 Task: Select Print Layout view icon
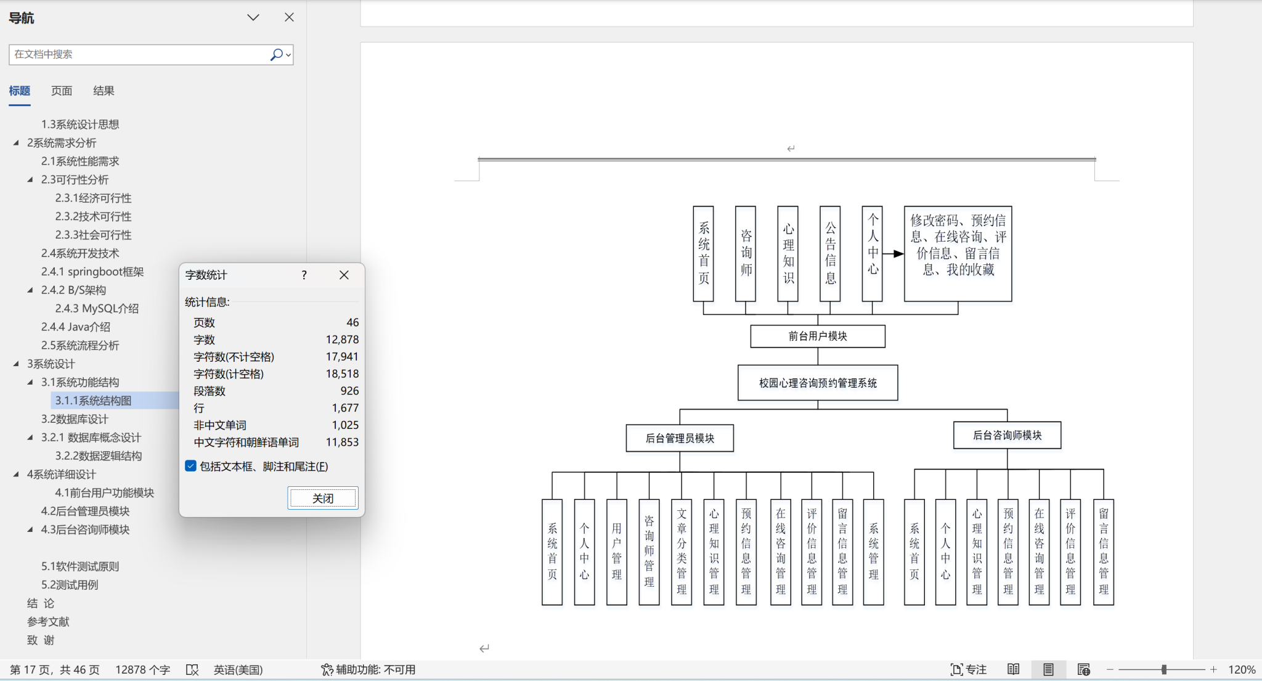1048,669
